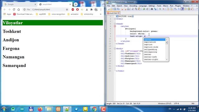The height and width of the screenshot is (112, 199).
Task: Click the red Opera-style extension icon in Chrome
Action: point(77,10)
